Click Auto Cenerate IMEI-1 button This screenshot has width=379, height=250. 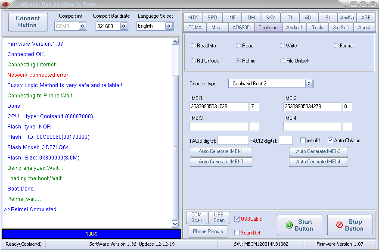point(221,151)
